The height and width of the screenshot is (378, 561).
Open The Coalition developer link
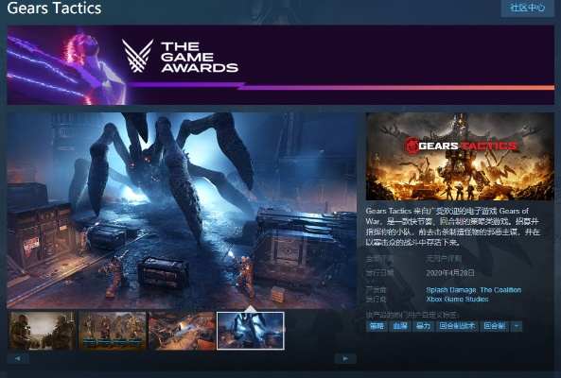(500, 290)
